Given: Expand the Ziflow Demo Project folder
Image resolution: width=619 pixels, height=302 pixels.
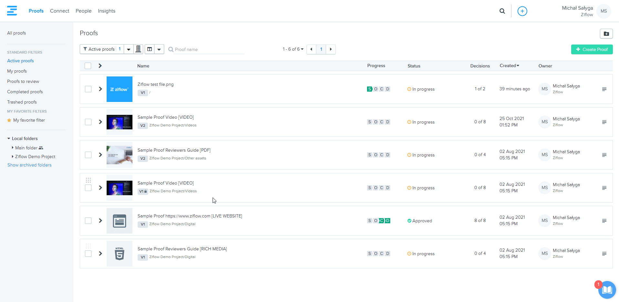Looking at the screenshot, I should (x=13, y=156).
